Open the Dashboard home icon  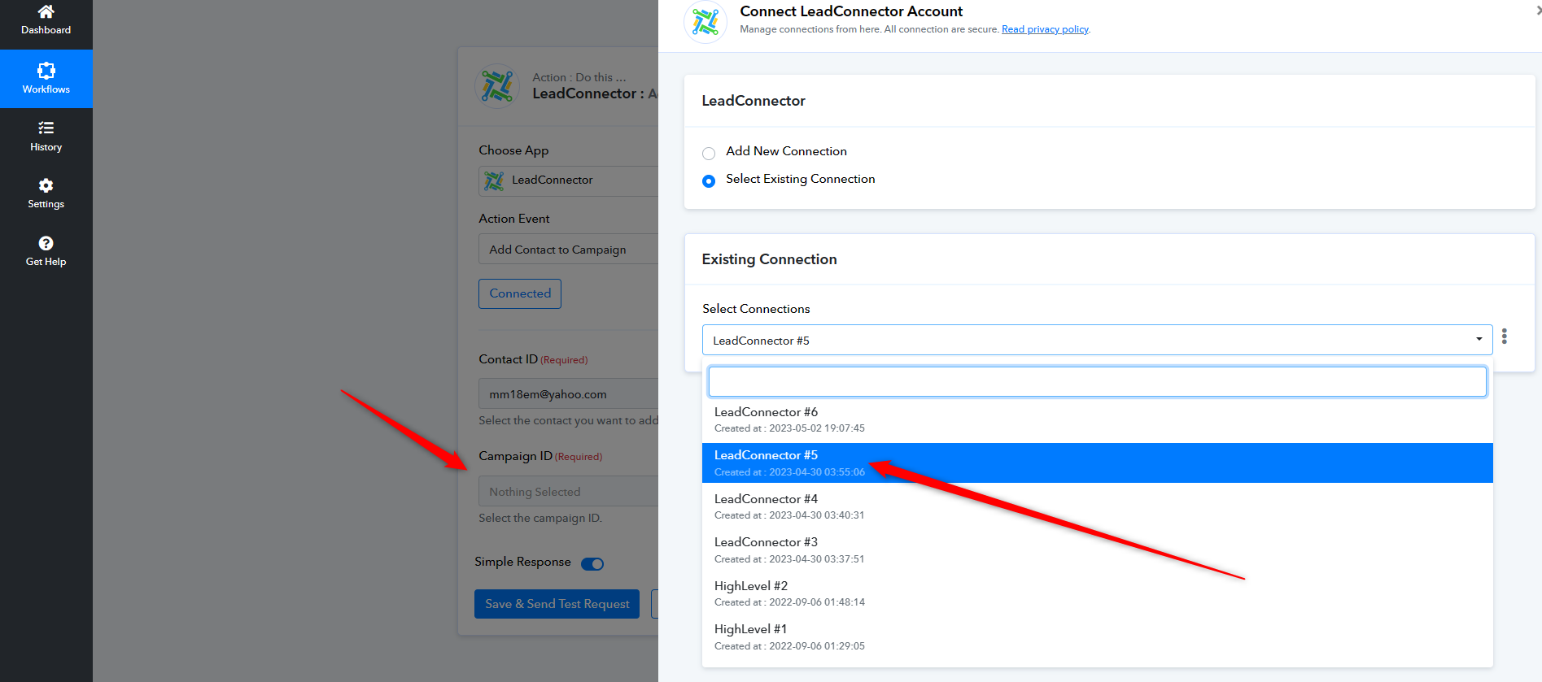click(x=46, y=12)
